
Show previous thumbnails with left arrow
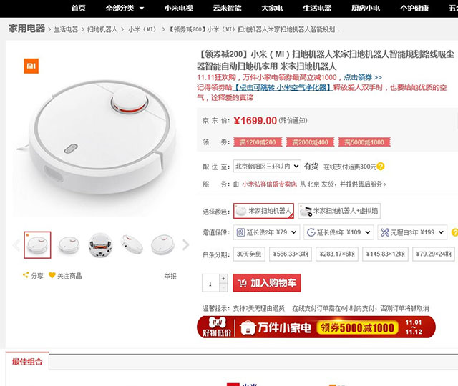[16, 244]
